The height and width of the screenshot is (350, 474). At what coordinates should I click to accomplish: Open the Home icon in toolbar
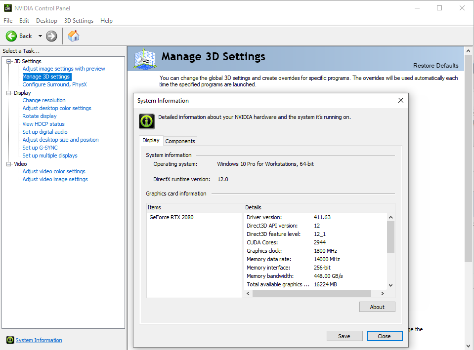point(74,36)
